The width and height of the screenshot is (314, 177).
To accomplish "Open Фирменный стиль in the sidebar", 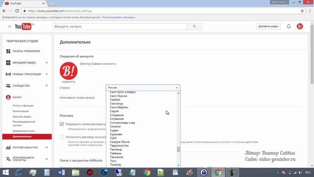I will click(x=24, y=131).
